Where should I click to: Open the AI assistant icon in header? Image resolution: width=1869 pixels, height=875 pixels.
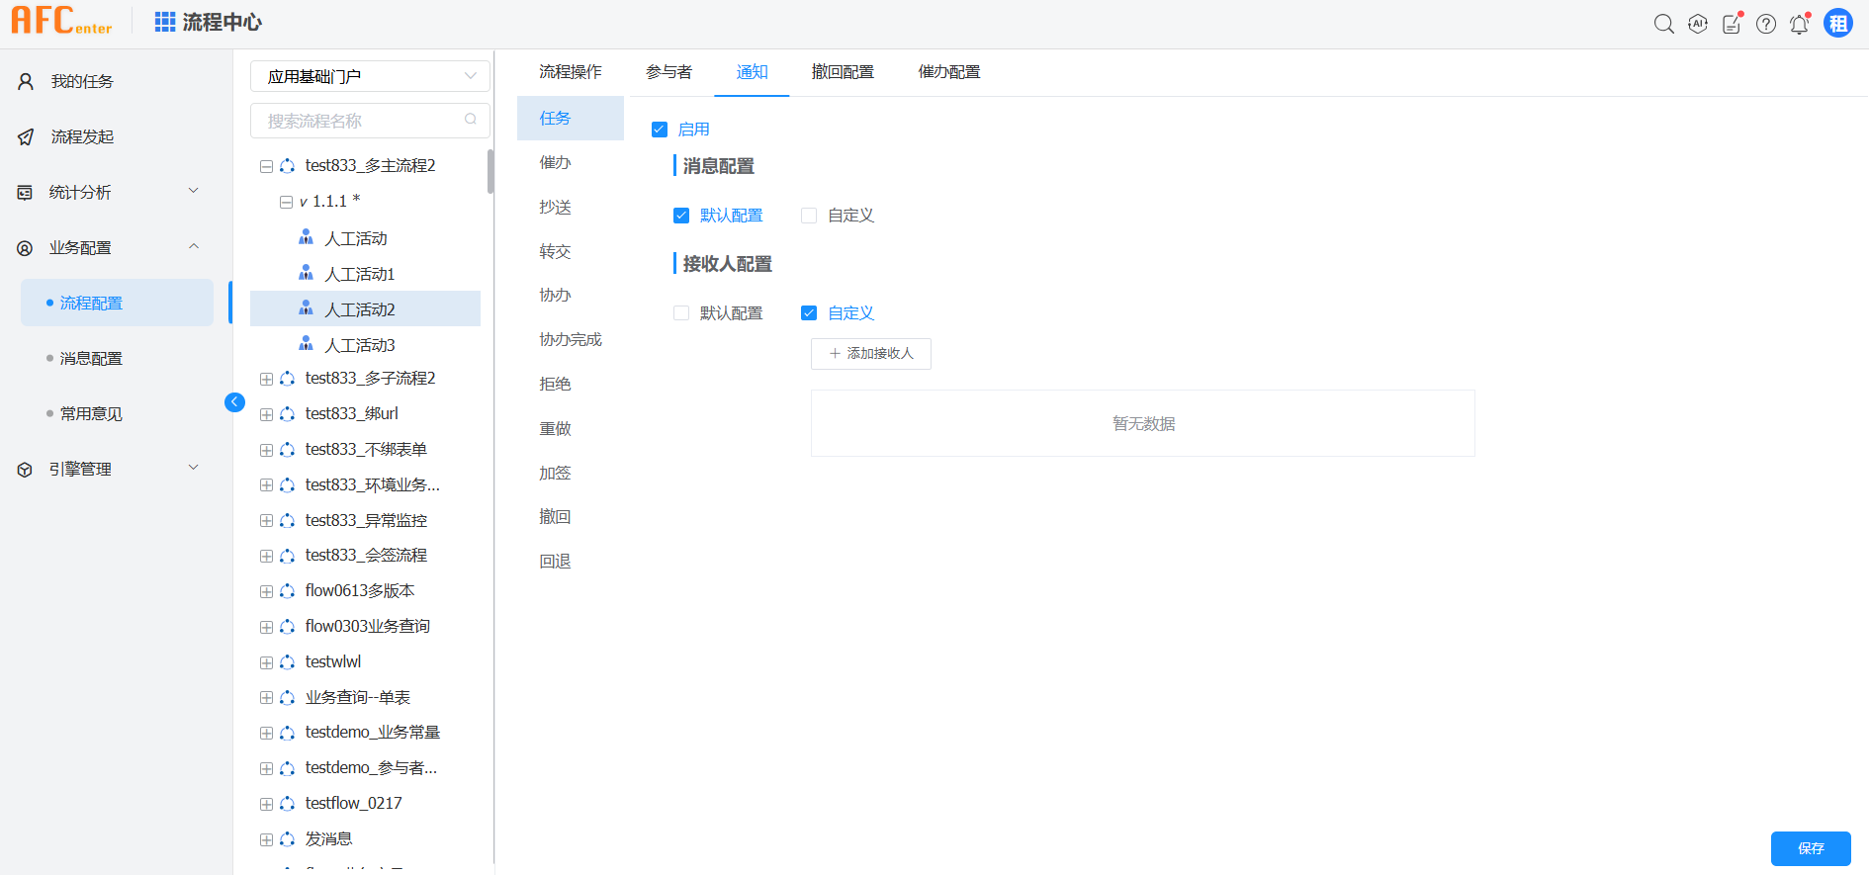pos(1698,24)
